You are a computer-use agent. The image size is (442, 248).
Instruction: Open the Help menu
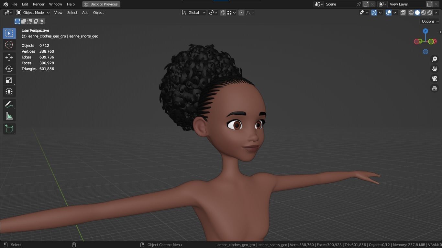71,4
